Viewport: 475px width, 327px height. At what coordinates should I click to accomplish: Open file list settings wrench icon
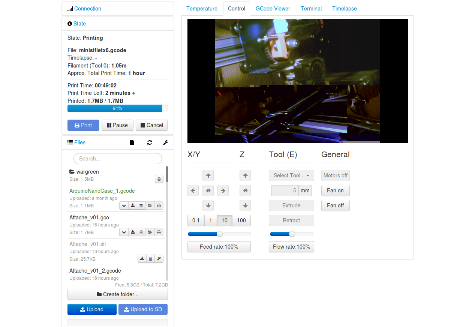click(x=165, y=142)
